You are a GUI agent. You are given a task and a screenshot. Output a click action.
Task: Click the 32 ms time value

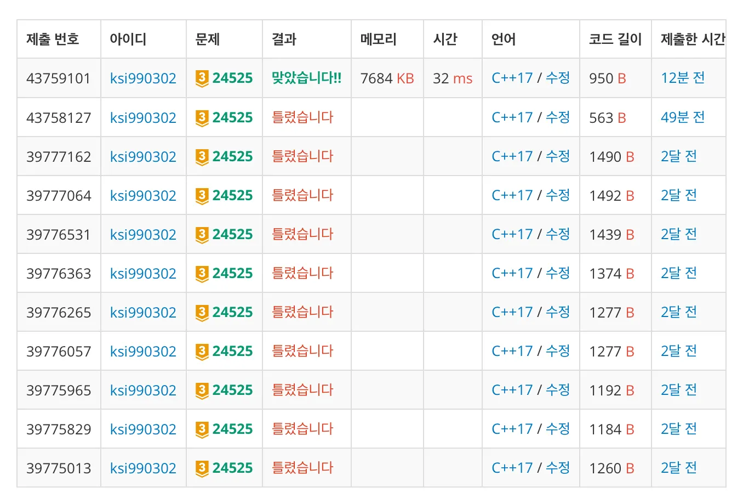(453, 78)
